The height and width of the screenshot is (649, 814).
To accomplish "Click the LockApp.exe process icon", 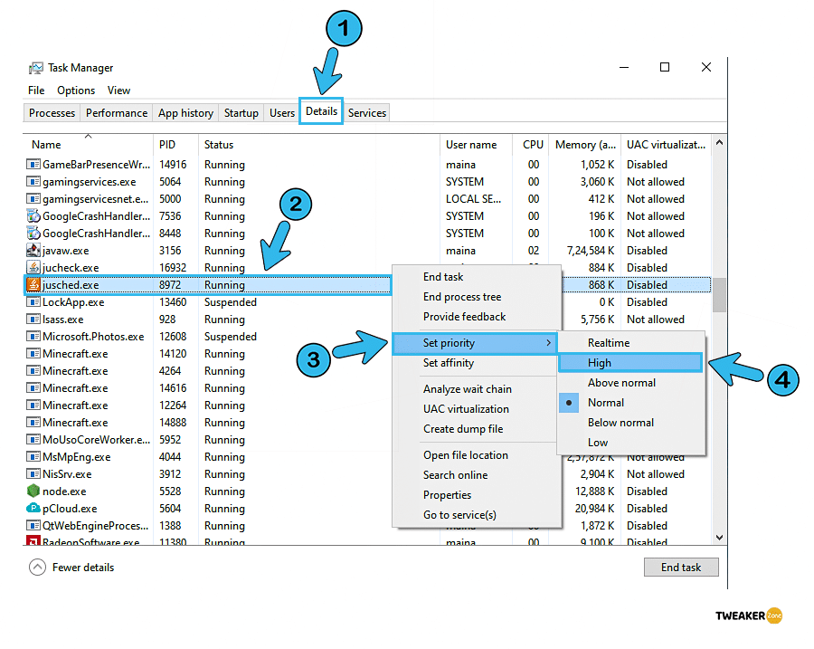I will [33, 302].
